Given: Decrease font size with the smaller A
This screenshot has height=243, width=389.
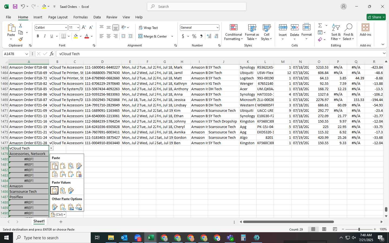Looking at the screenshot, I should coord(91,28).
